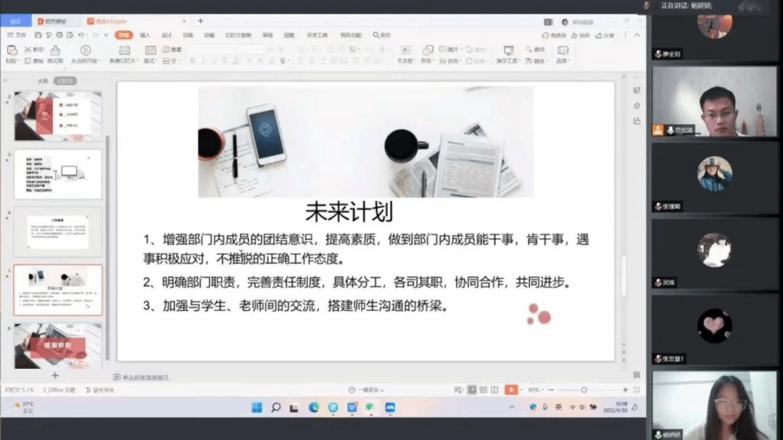This screenshot has height=440, width=783.
Task: Start slideshow from current slide icon
Action: (86, 50)
